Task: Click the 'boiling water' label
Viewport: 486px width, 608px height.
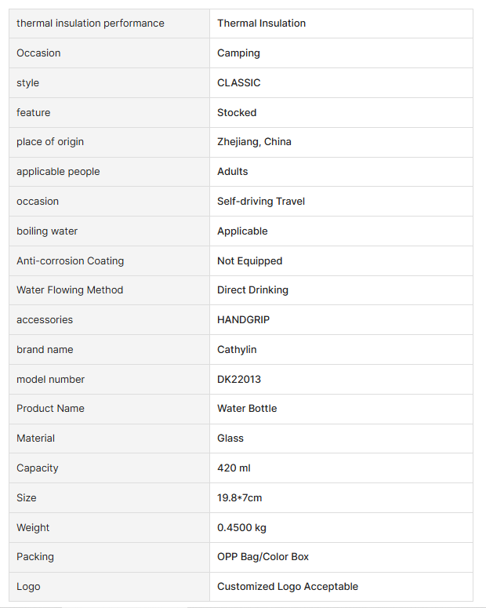Action: 47,231
